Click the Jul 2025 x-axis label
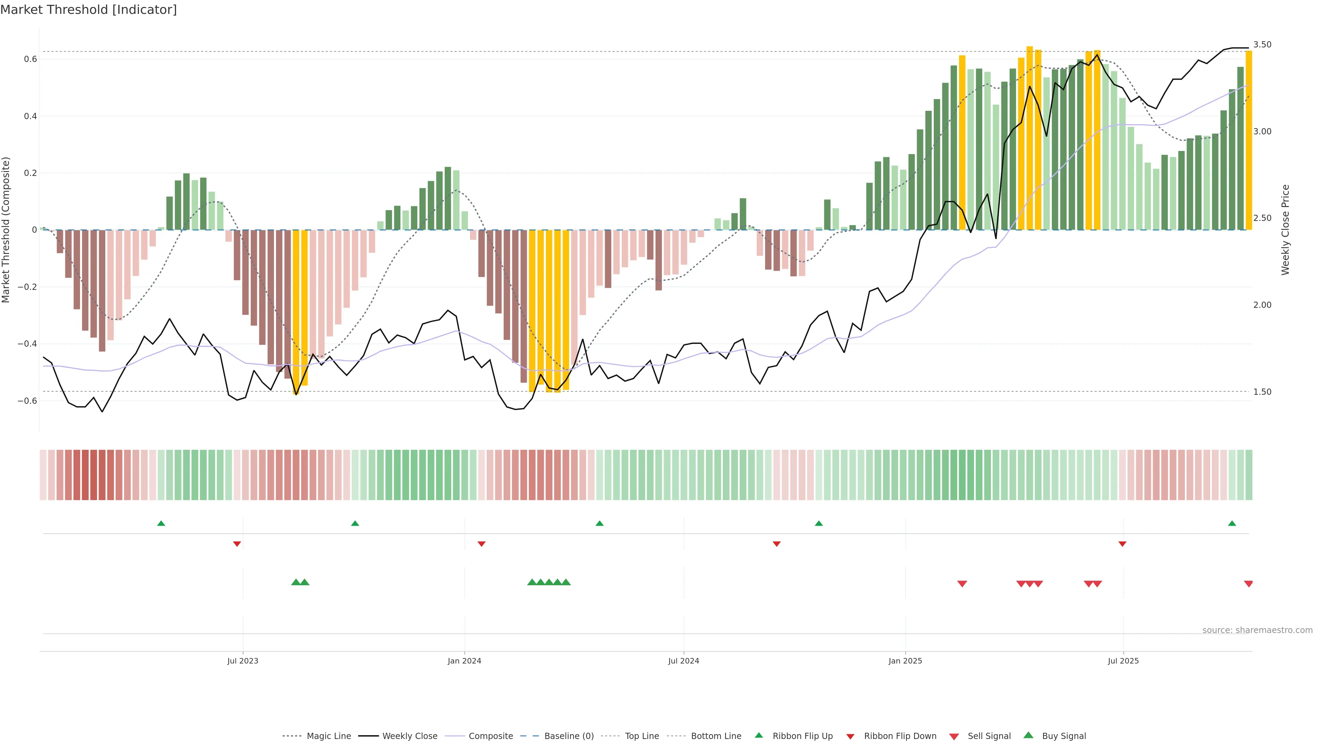 (x=1123, y=661)
